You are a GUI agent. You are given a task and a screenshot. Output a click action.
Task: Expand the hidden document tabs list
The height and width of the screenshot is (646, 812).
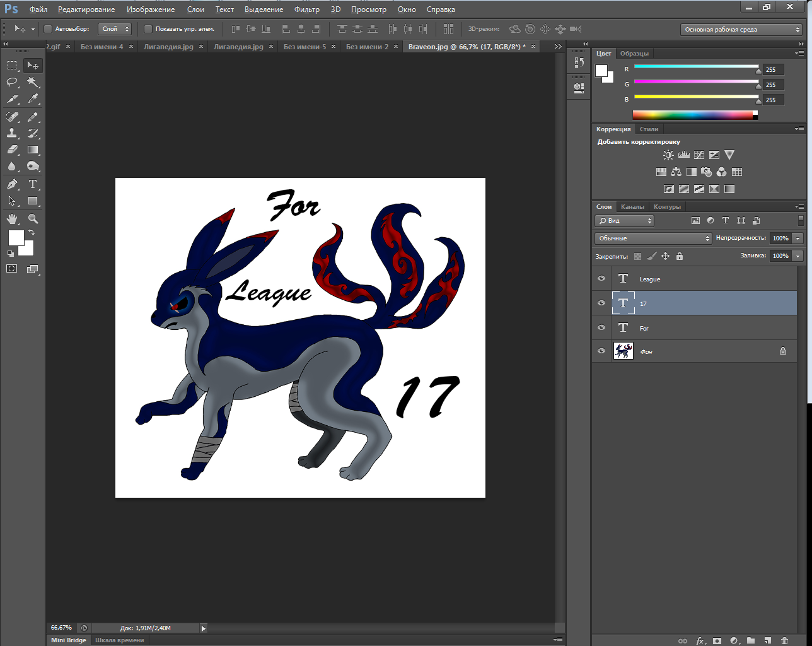(x=558, y=47)
